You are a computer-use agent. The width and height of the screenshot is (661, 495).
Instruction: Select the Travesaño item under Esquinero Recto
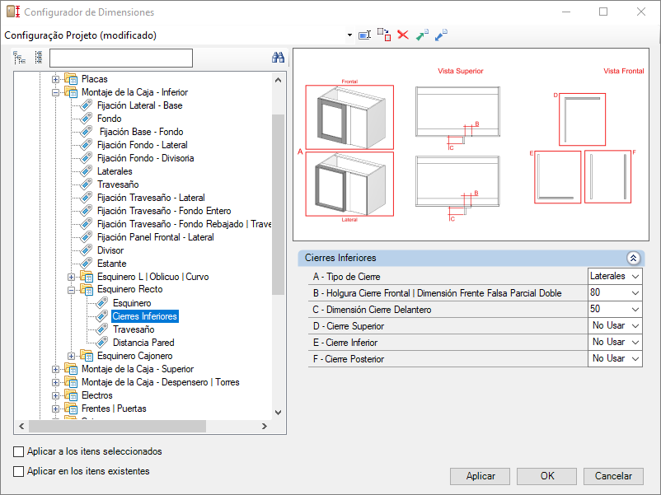(x=134, y=329)
